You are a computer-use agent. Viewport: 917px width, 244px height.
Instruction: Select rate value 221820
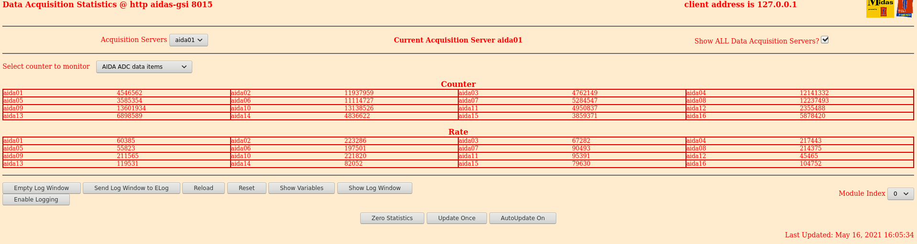tap(355, 156)
